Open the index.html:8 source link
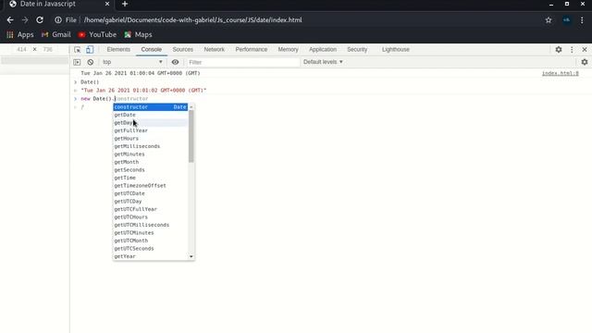Image resolution: width=592 pixels, height=333 pixels. pyautogui.click(x=561, y=73)
